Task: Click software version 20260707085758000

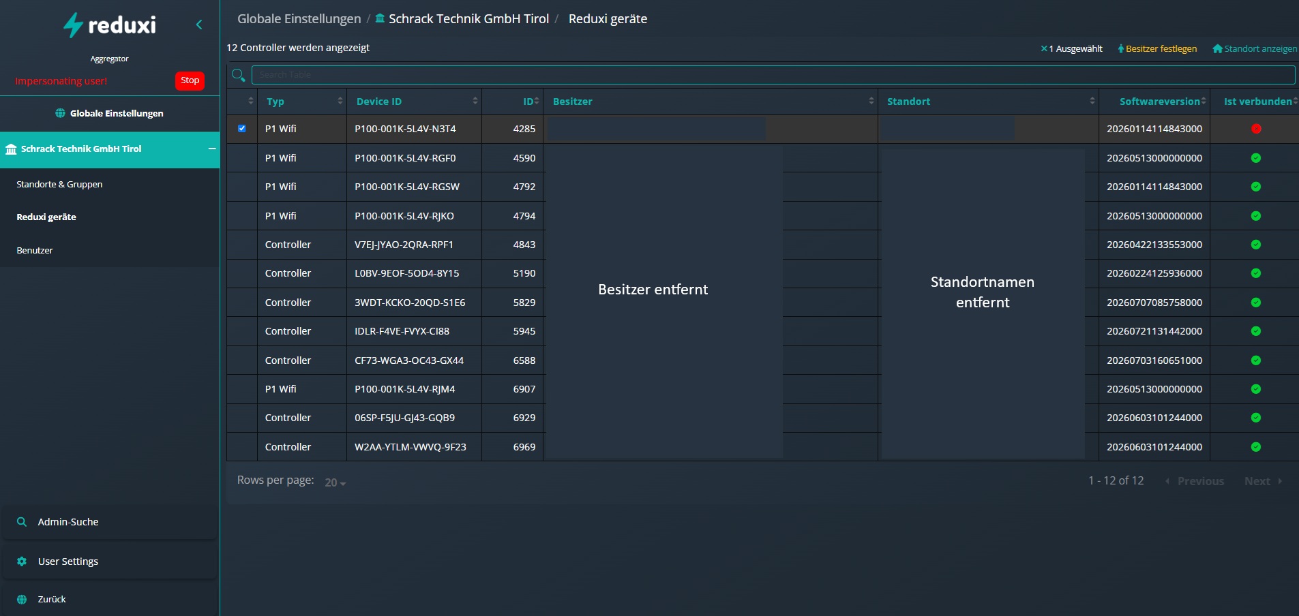Action: pyautogui.click(x=1154, y=303)
